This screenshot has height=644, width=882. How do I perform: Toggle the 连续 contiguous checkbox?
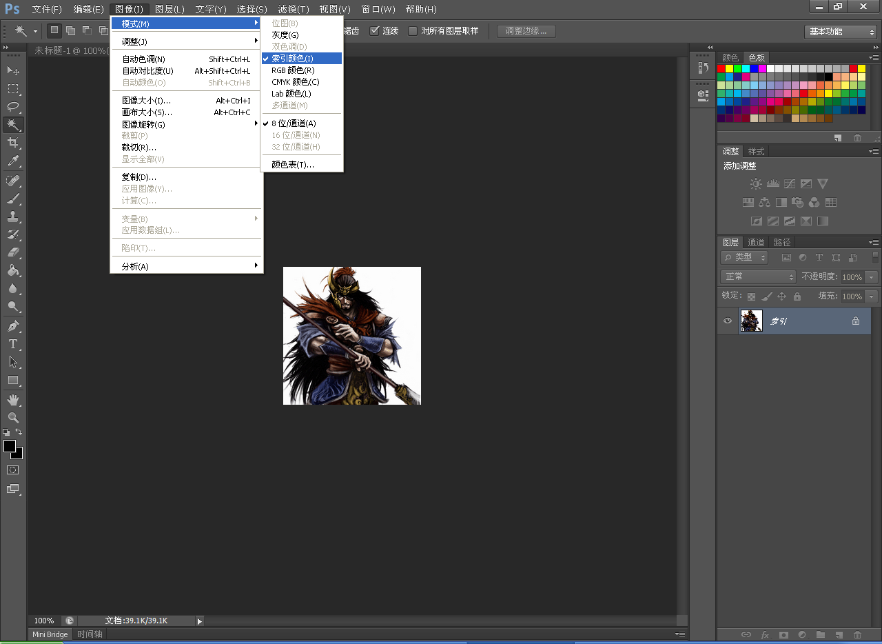point(375,31)
